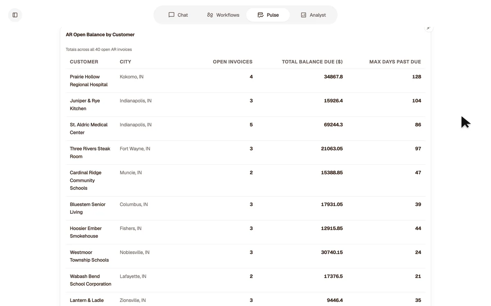Image resolution: width=491 pixels, height=306 pixels.
Task: Collapse the AR Open Balance card
Action: click(428, 28)
